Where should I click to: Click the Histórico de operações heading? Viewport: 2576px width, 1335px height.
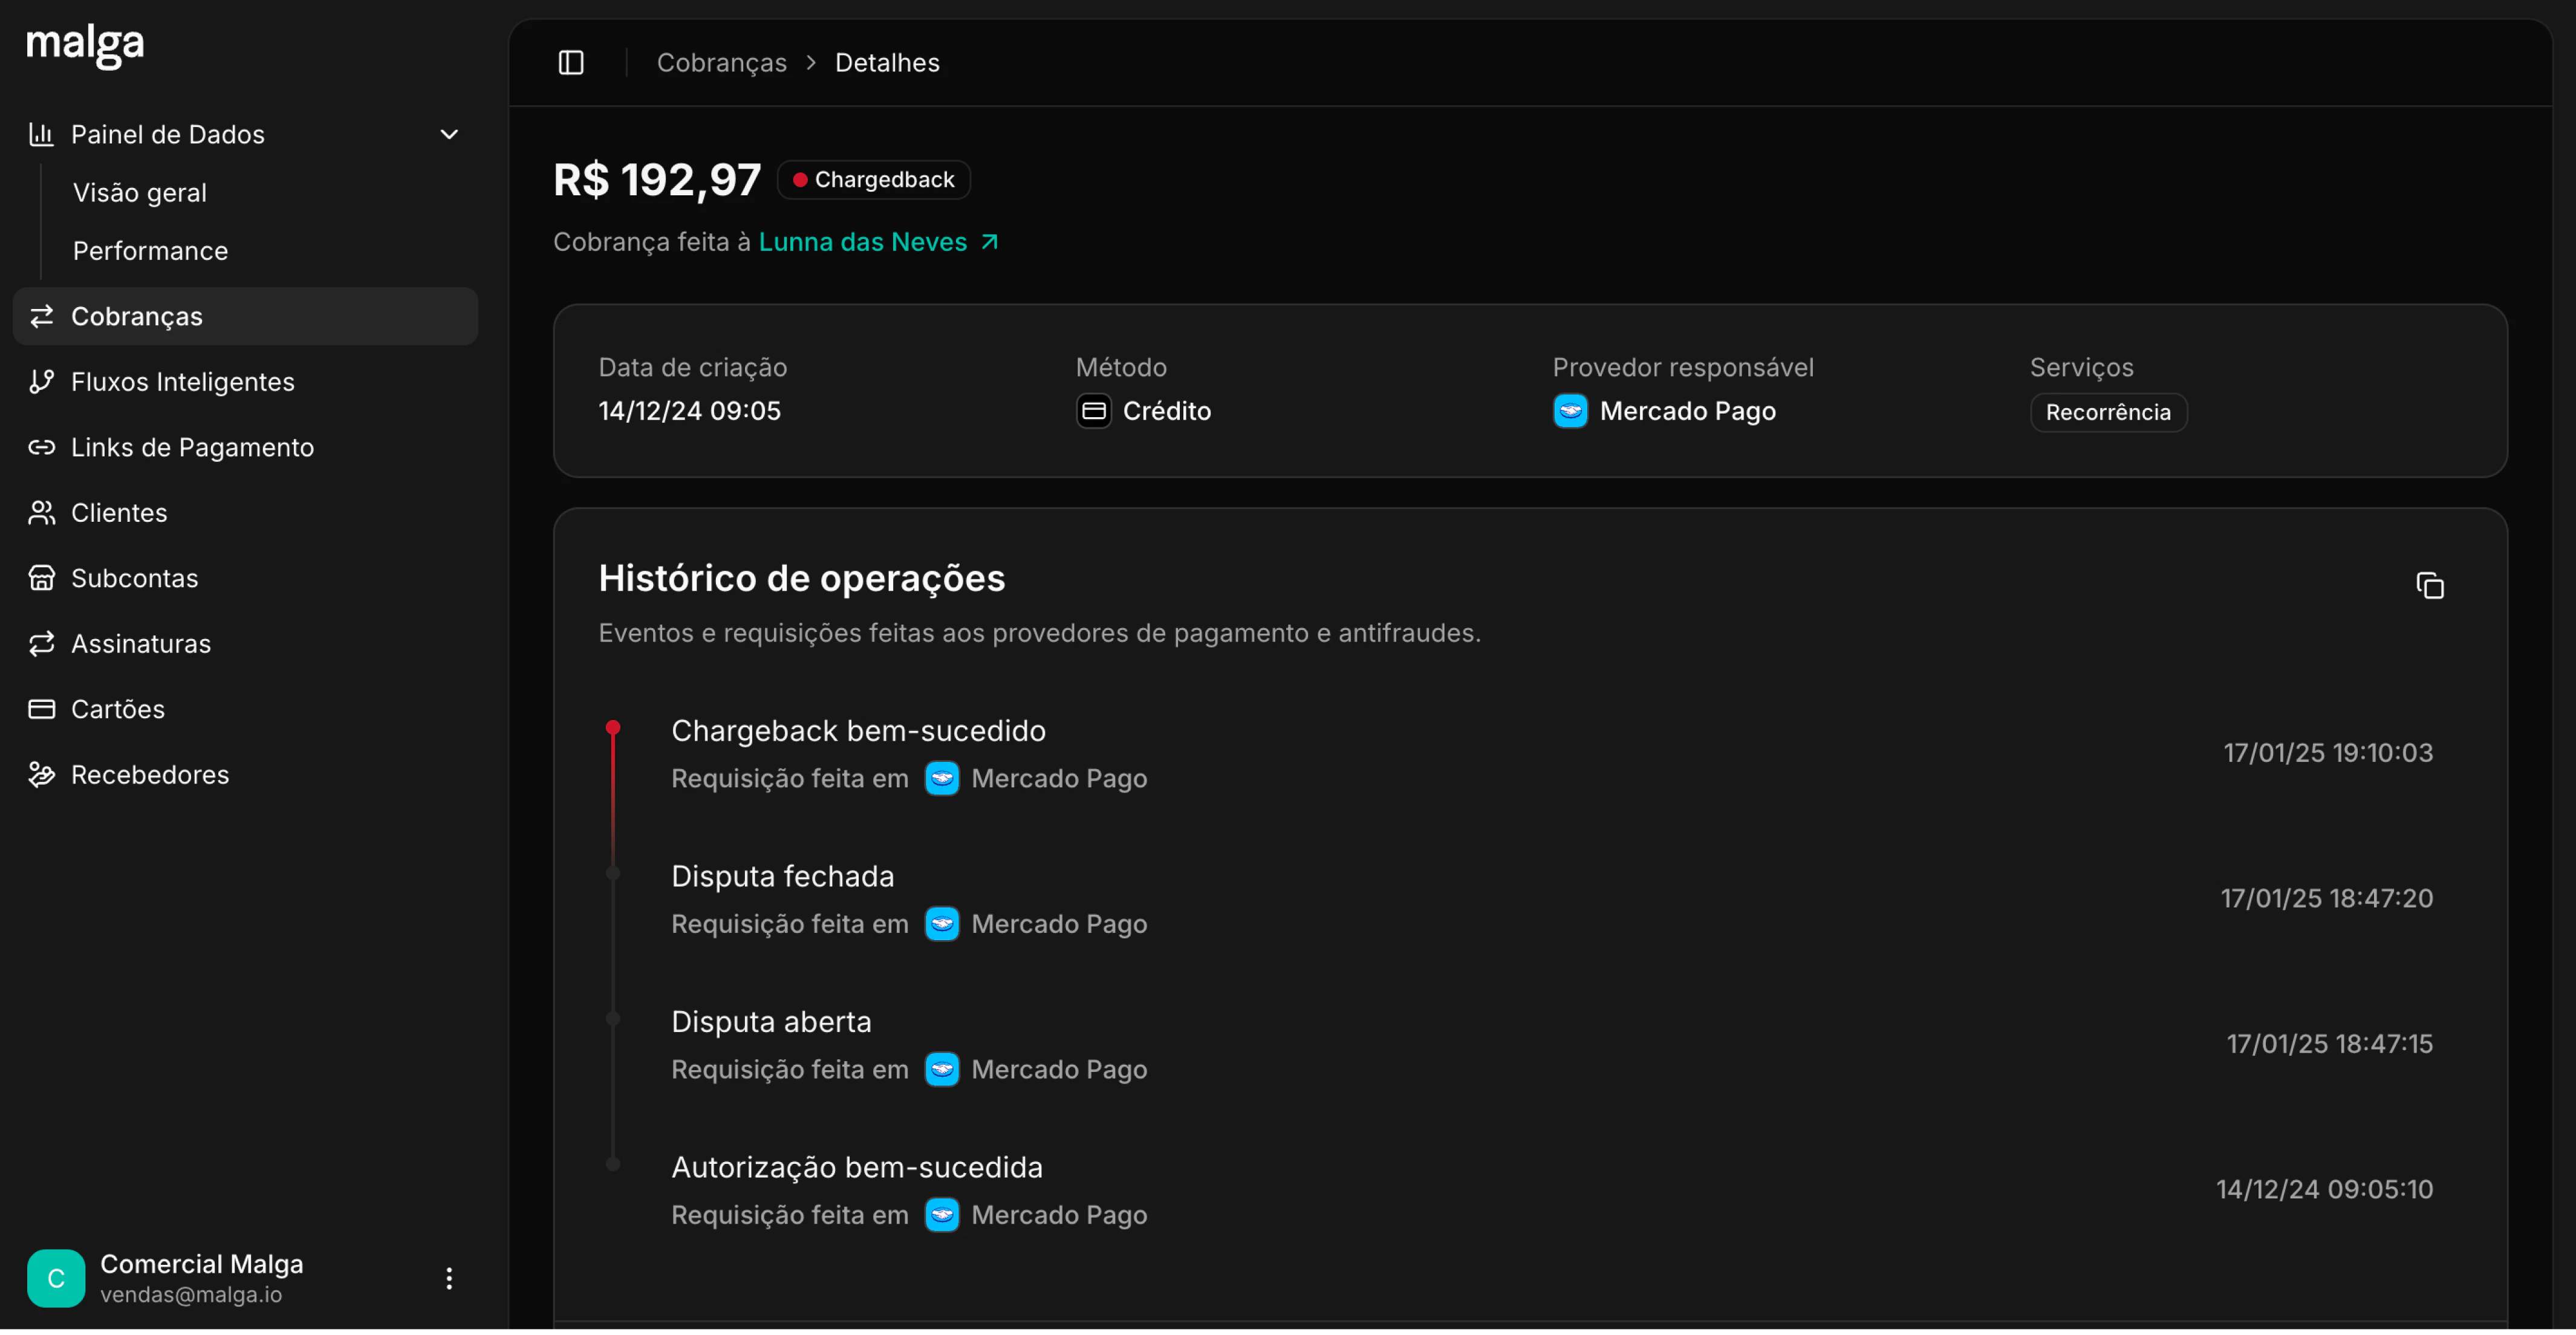[x=801, y=579]
